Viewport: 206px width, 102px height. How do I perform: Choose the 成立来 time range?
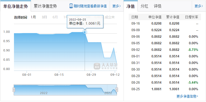point(110,17)
